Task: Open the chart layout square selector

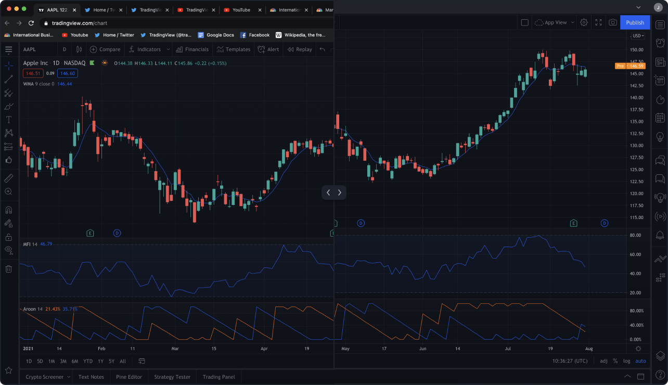Action: coord(524,22)
